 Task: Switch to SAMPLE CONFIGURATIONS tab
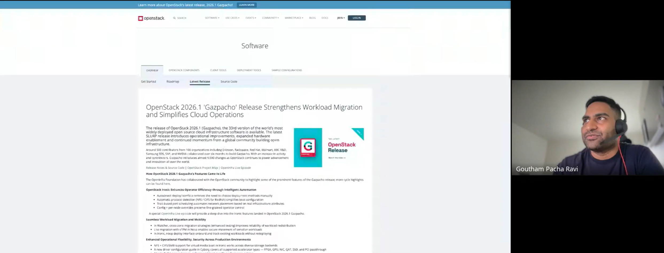pyautogui.click(x=287, y=70)
